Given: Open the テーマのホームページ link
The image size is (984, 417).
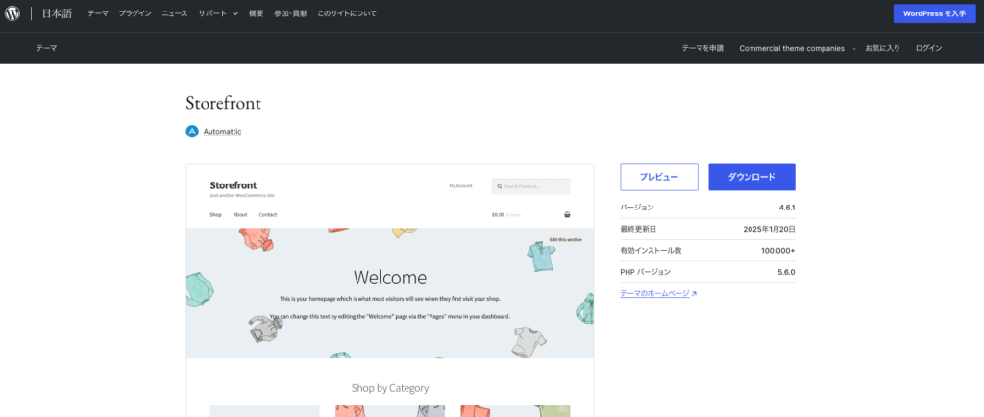Looking at the screenshot, I should (x=654, y=293).
